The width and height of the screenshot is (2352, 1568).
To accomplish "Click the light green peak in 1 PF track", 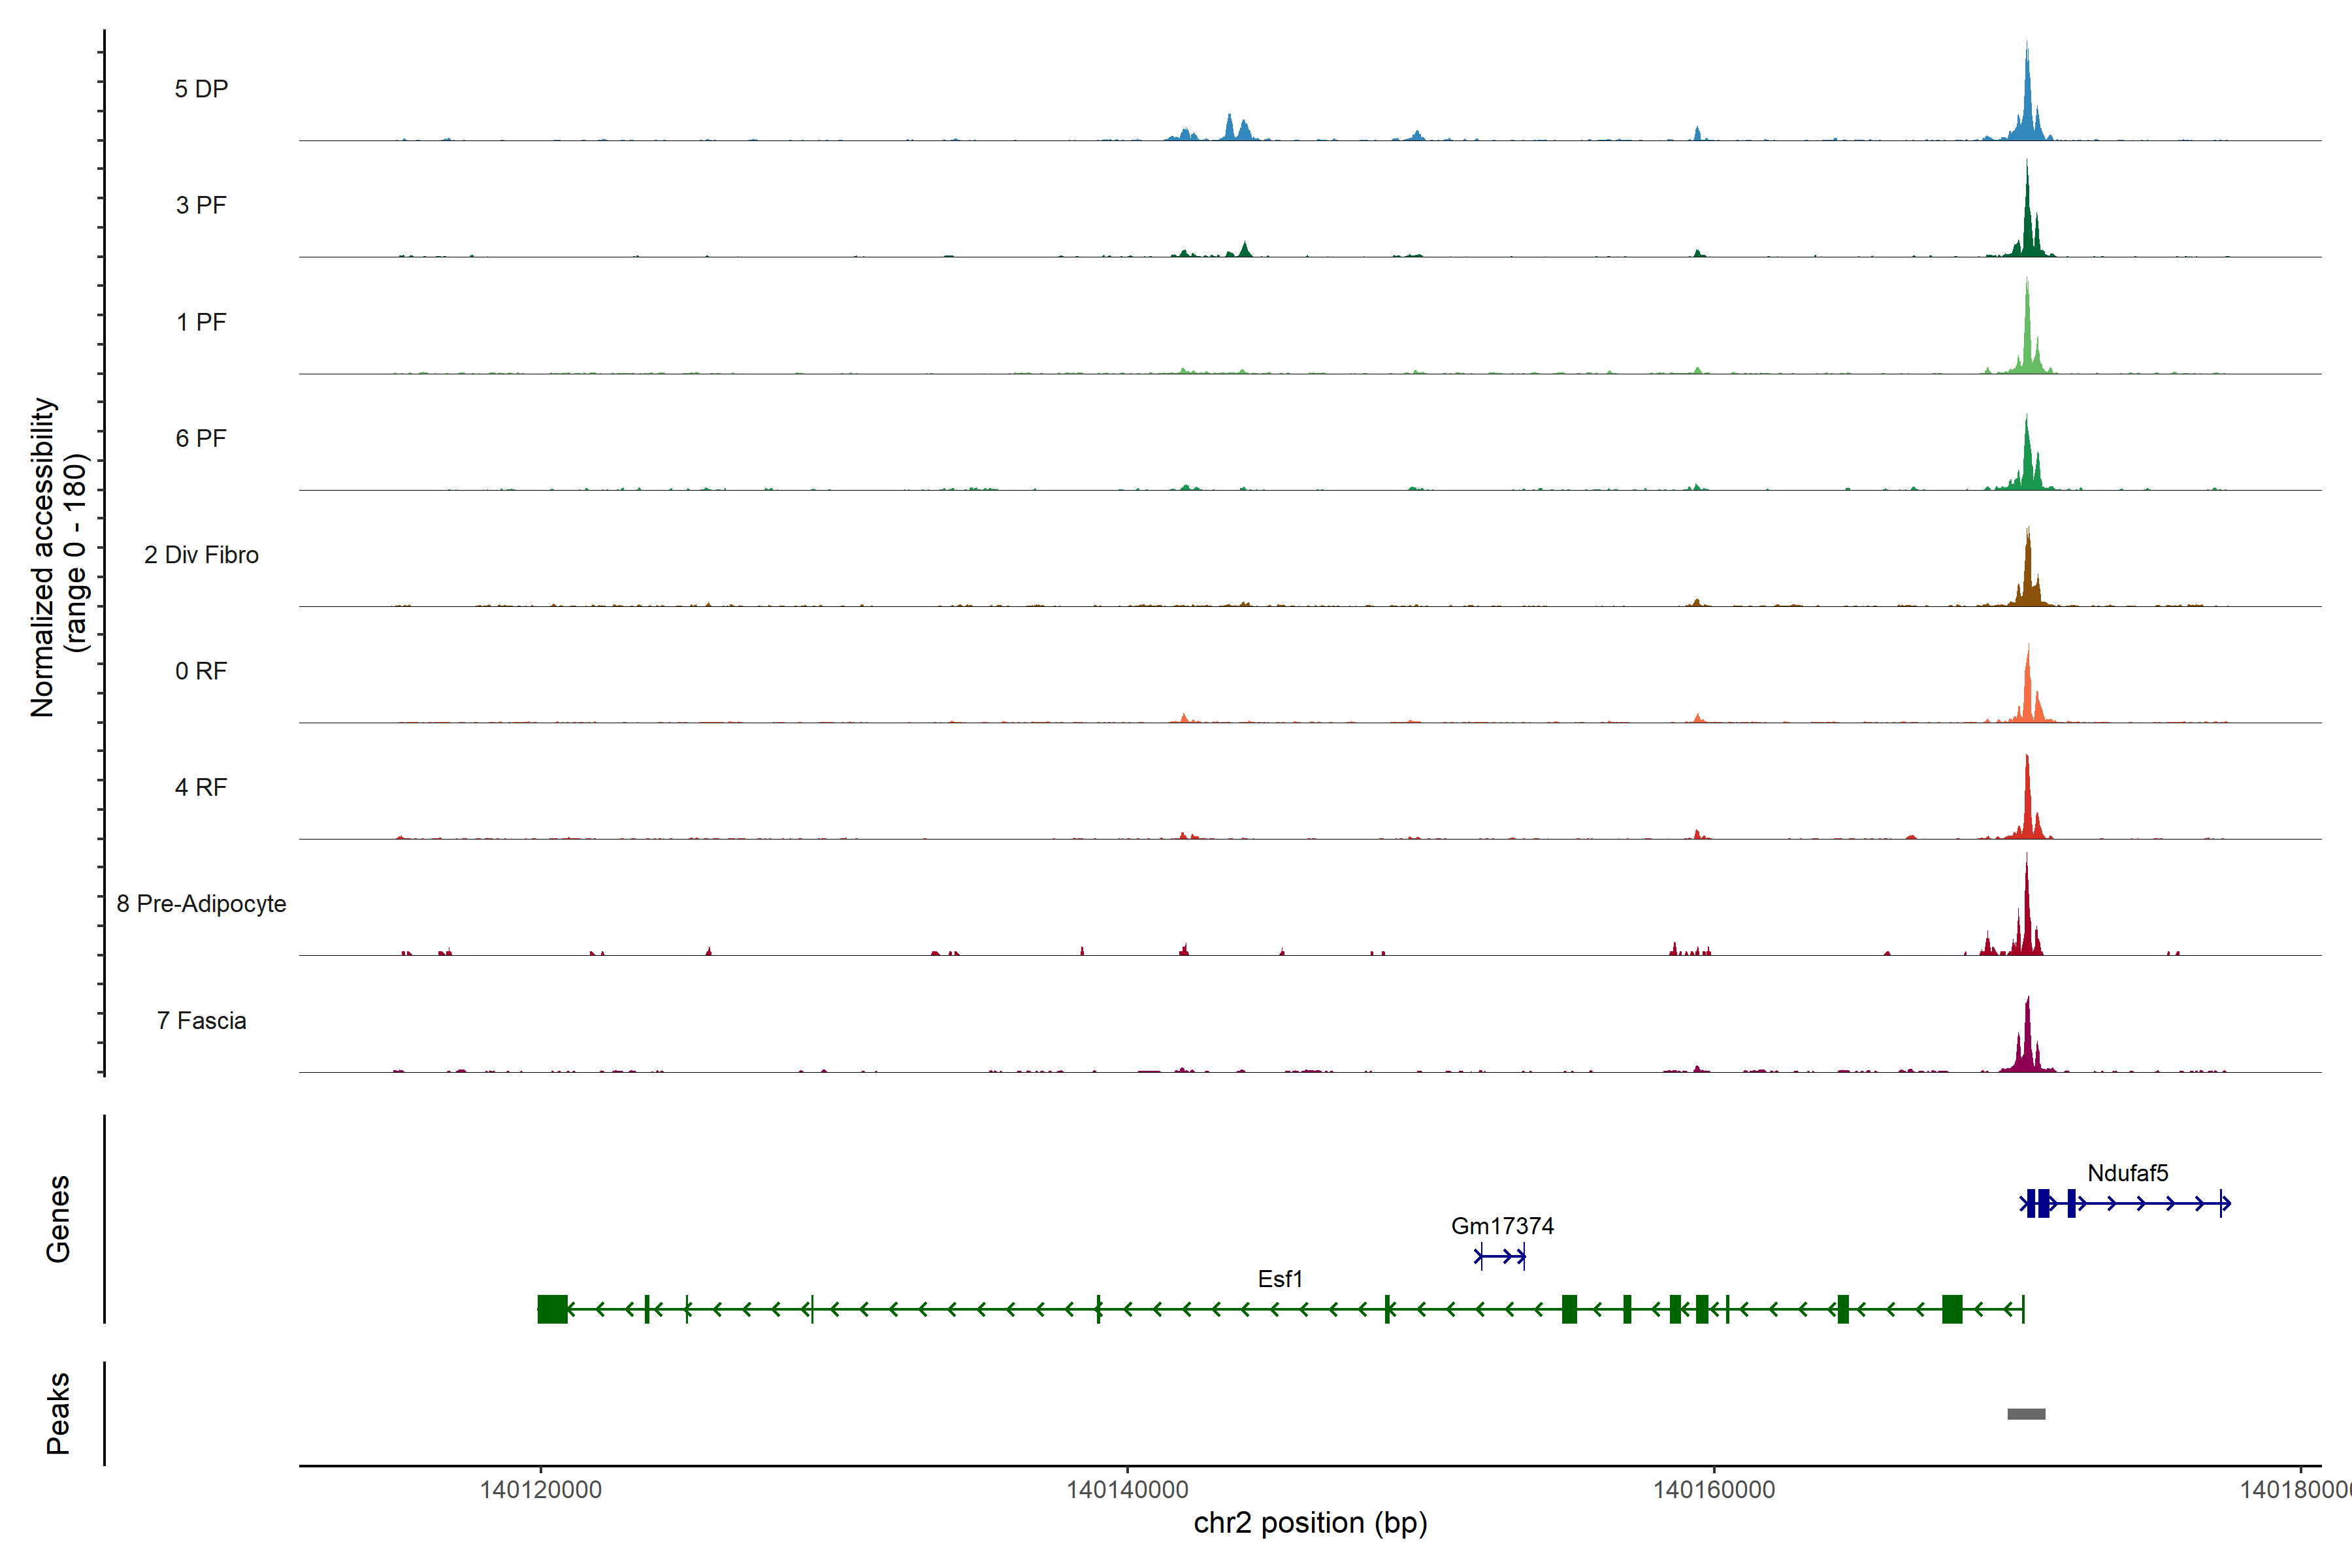I will click(x=2027, y=340).
